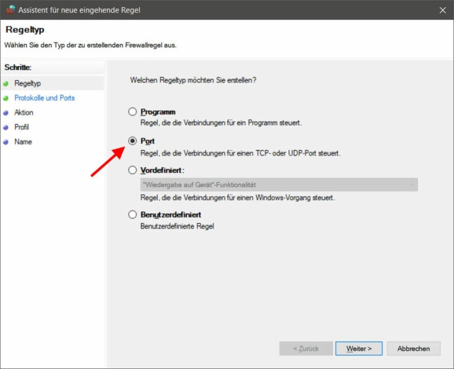
Task: Click the green bullet beside Protokolle und Ports
Action: (x=6, y=99)
